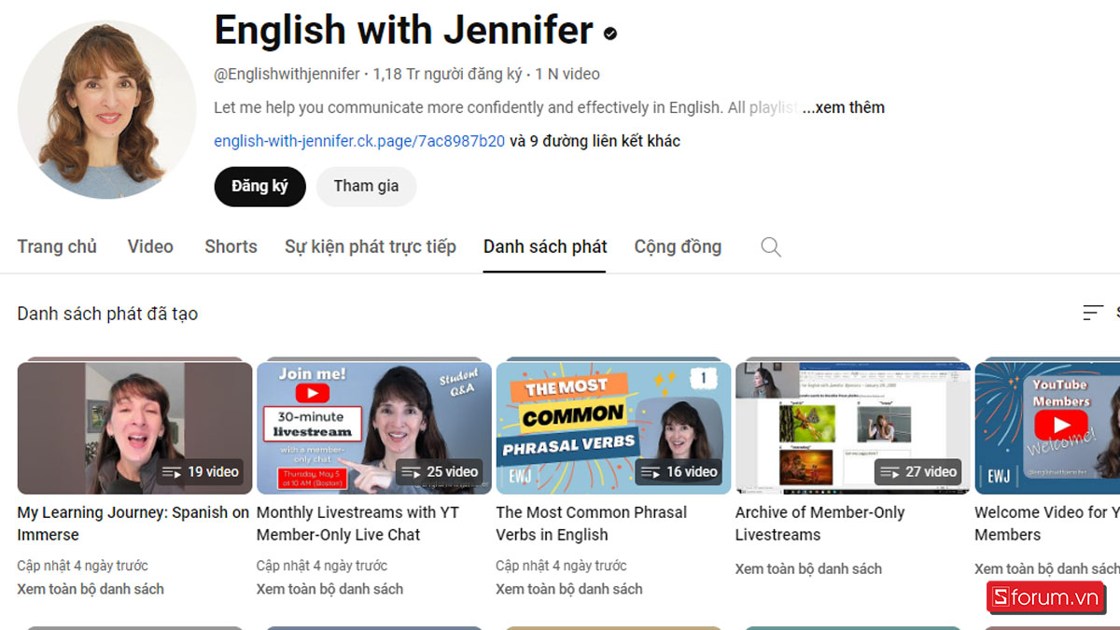Viewport: 1120px width, 630px height.
Task: Click the '1,18 Tr người đăng ký' text
Action: coord(447,74)
